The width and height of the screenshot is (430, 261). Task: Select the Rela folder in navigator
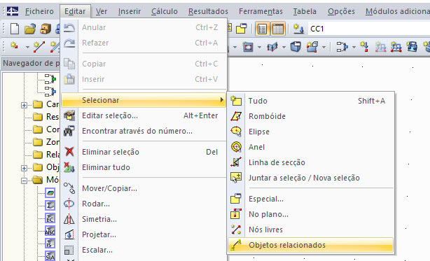(x=46, y=155)
